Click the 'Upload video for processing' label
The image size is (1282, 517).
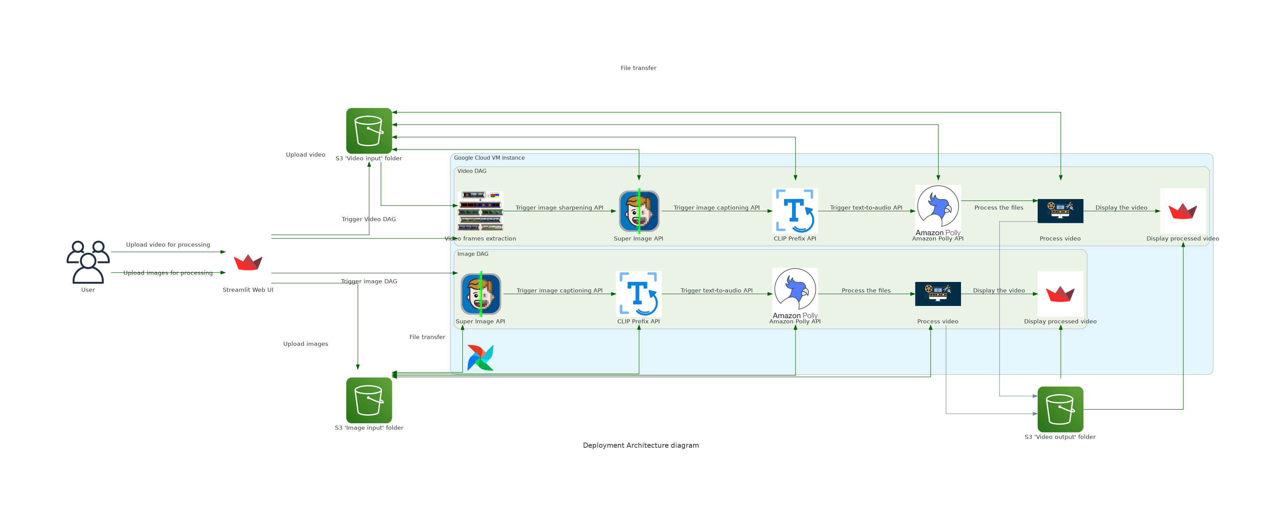point(168,245)
